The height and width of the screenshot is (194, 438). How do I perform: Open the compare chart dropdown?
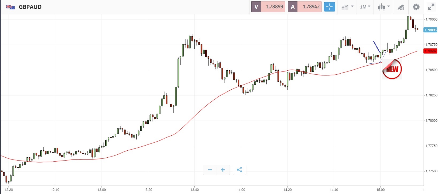[x=347, y=7]
